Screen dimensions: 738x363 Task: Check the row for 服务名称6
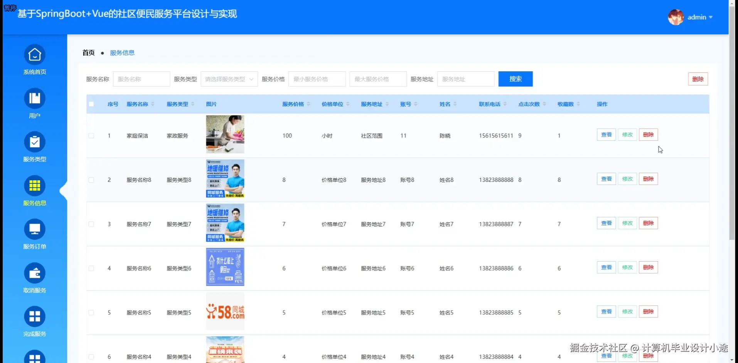tap(91, 268)
